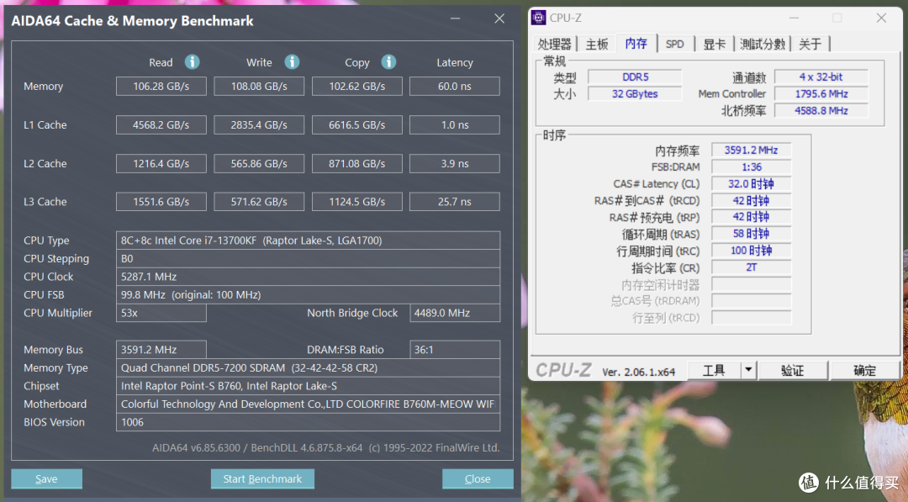908x502 pixels.
Task: Click the L2 Cache Read value 1216.4 GB/s
Action: coord(161,164)
